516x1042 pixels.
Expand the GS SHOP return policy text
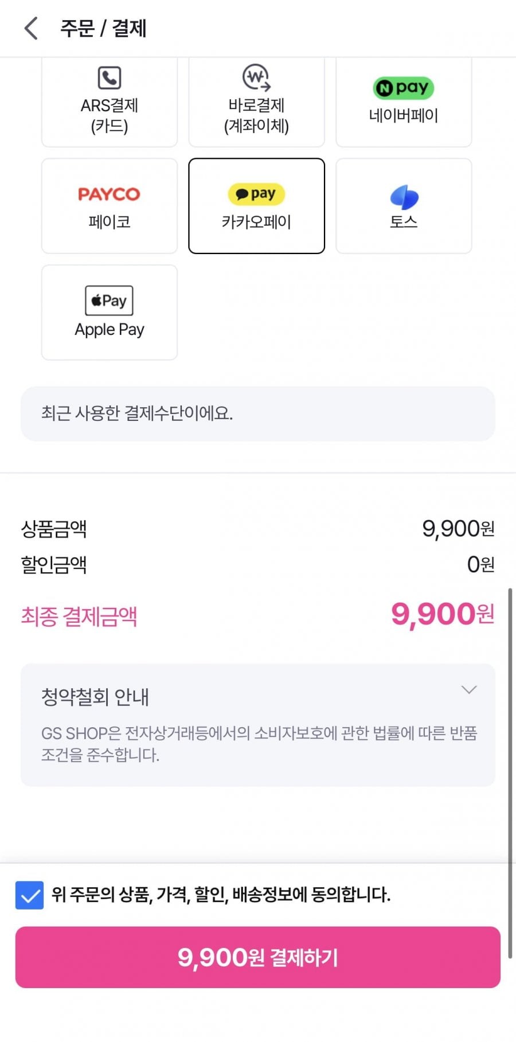[259, 744]
